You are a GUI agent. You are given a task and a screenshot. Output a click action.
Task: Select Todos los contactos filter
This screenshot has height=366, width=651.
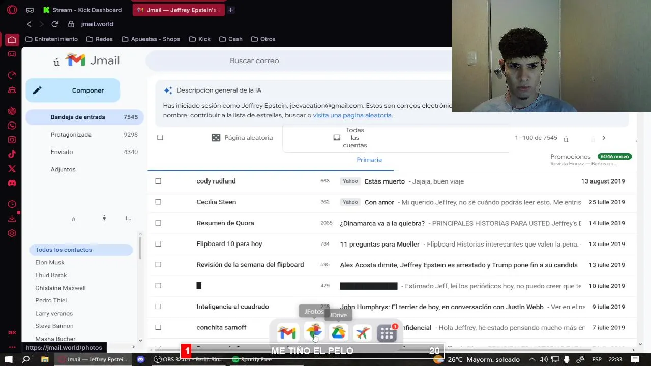[x=81, y=250]
